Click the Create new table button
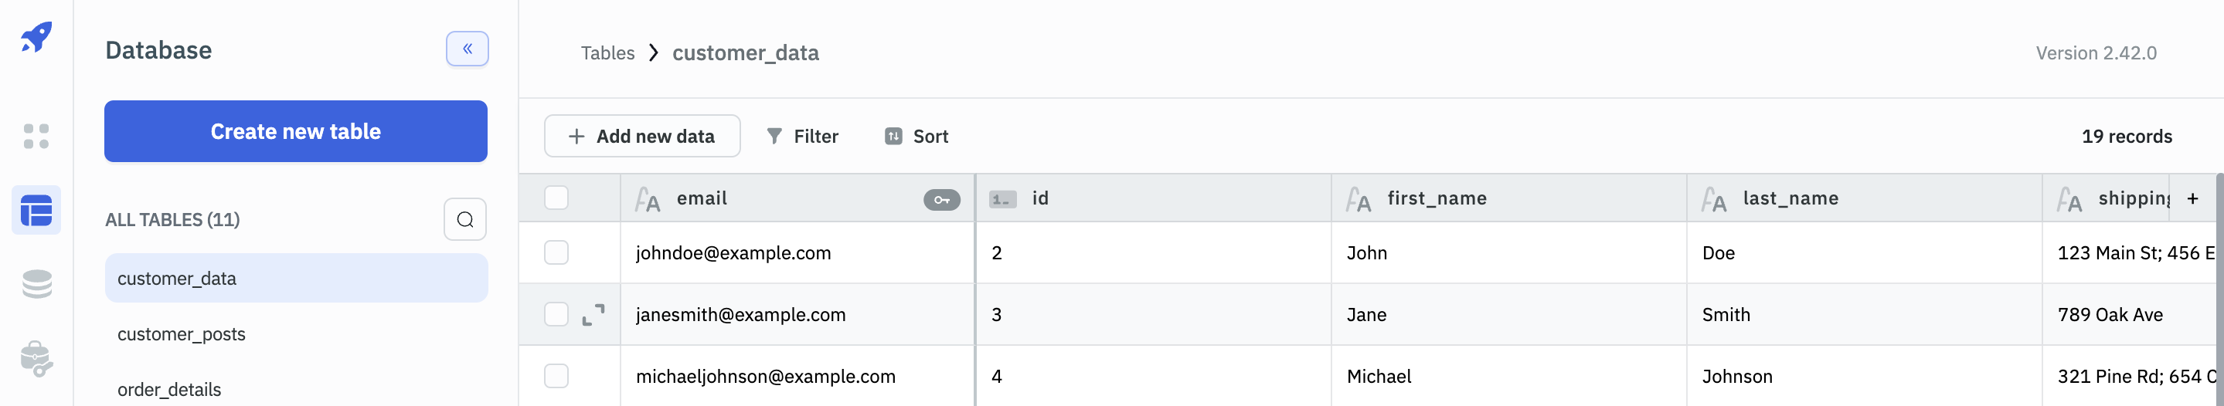 point(295,131)
